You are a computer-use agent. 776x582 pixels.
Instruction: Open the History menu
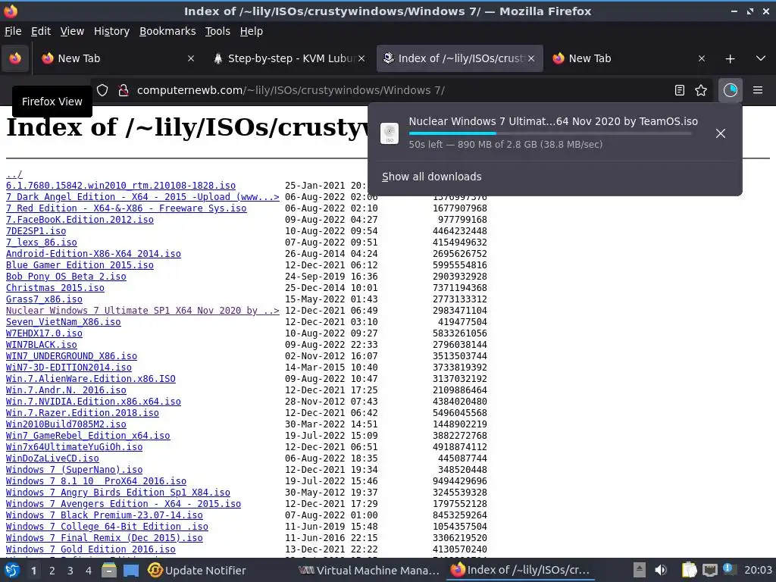111,31
